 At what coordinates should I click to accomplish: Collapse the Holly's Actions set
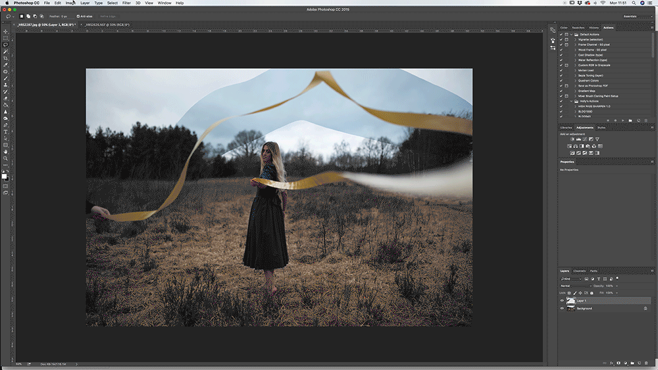click(x=572, y=101)
